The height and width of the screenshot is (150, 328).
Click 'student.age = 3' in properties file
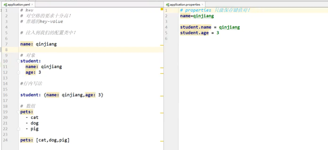200,33
